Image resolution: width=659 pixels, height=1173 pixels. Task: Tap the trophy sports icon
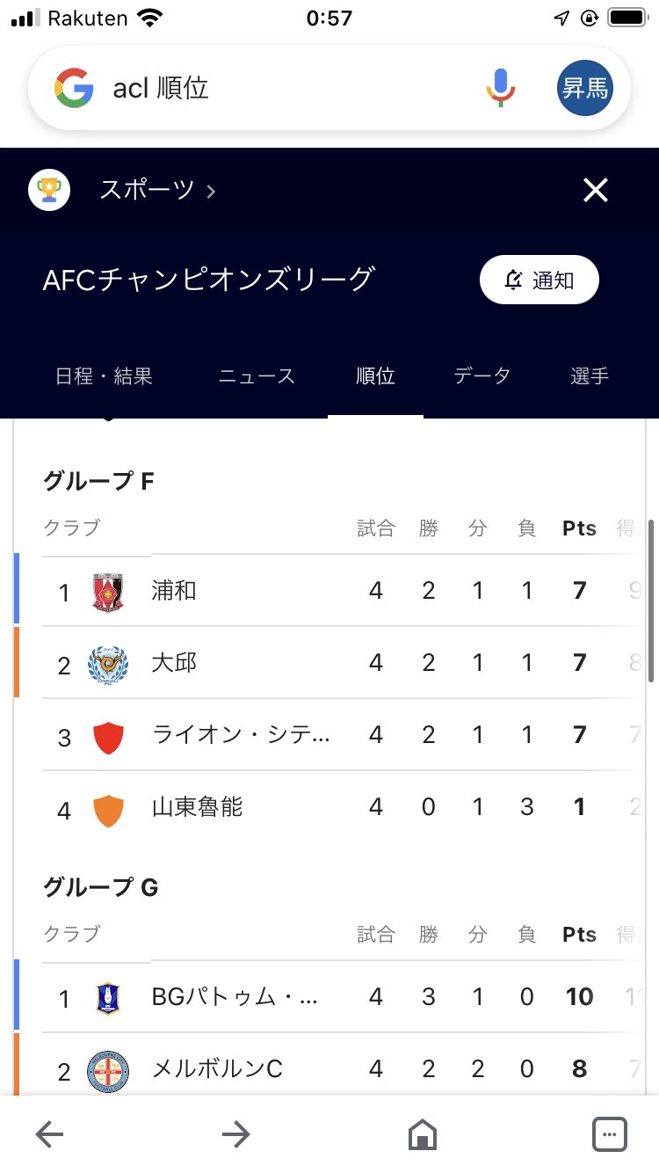(49, 190)
